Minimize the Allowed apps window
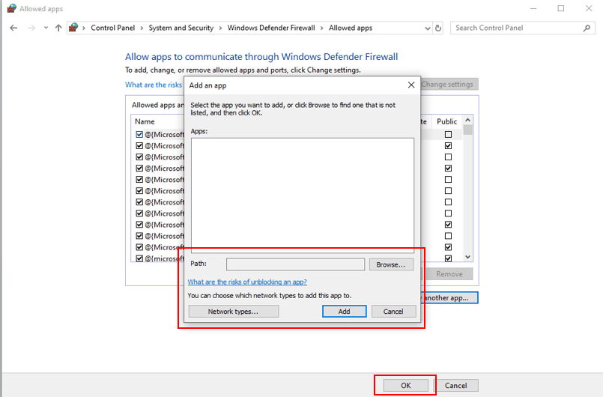This screenshot has width=603, height=397. pyautogui.click(x=533, y=8)
